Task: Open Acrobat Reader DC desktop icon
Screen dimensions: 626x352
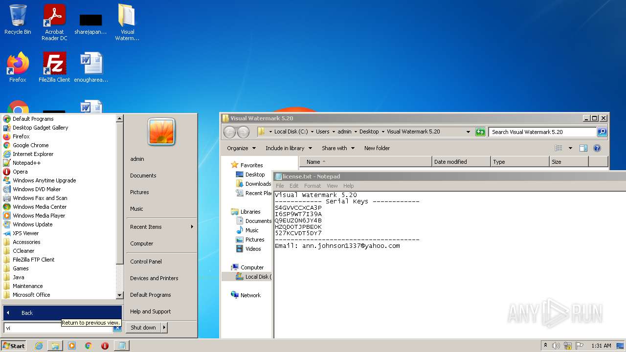Action: click(x=54, y=22)
